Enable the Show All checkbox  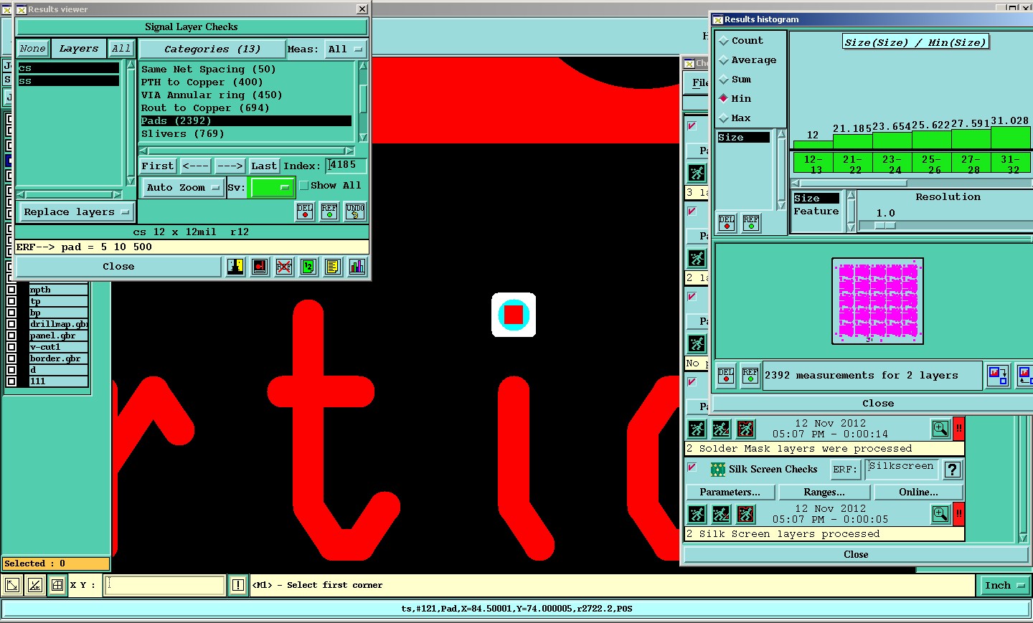click(304, 186)
